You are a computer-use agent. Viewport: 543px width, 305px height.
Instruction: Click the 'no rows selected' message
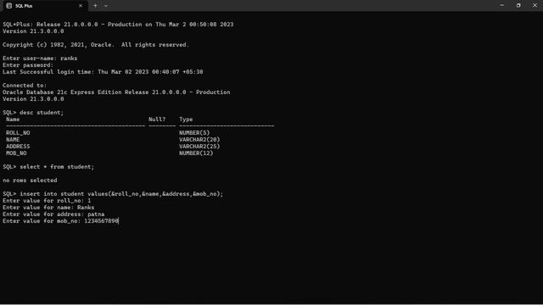coord(30,180)
